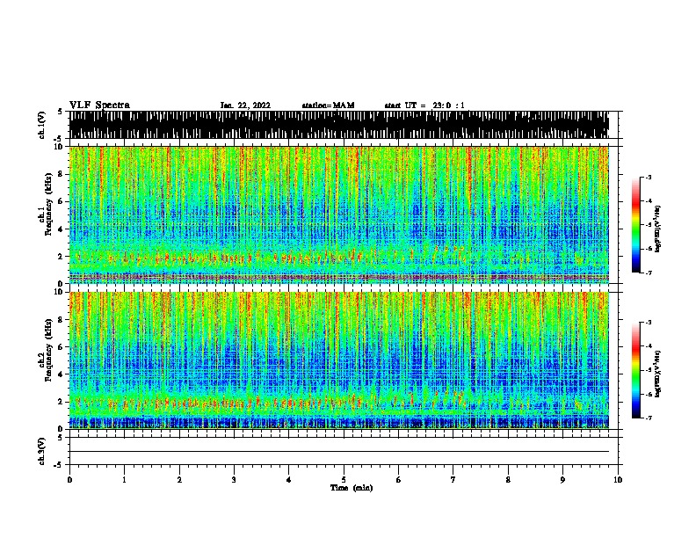The height and width of the screenshot is (538, 696).
Task: Click the time axis tick label "10"
Action: [x=618, y=479]
